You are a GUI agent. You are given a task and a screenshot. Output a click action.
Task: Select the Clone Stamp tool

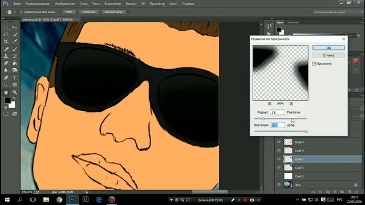[6, 56]
